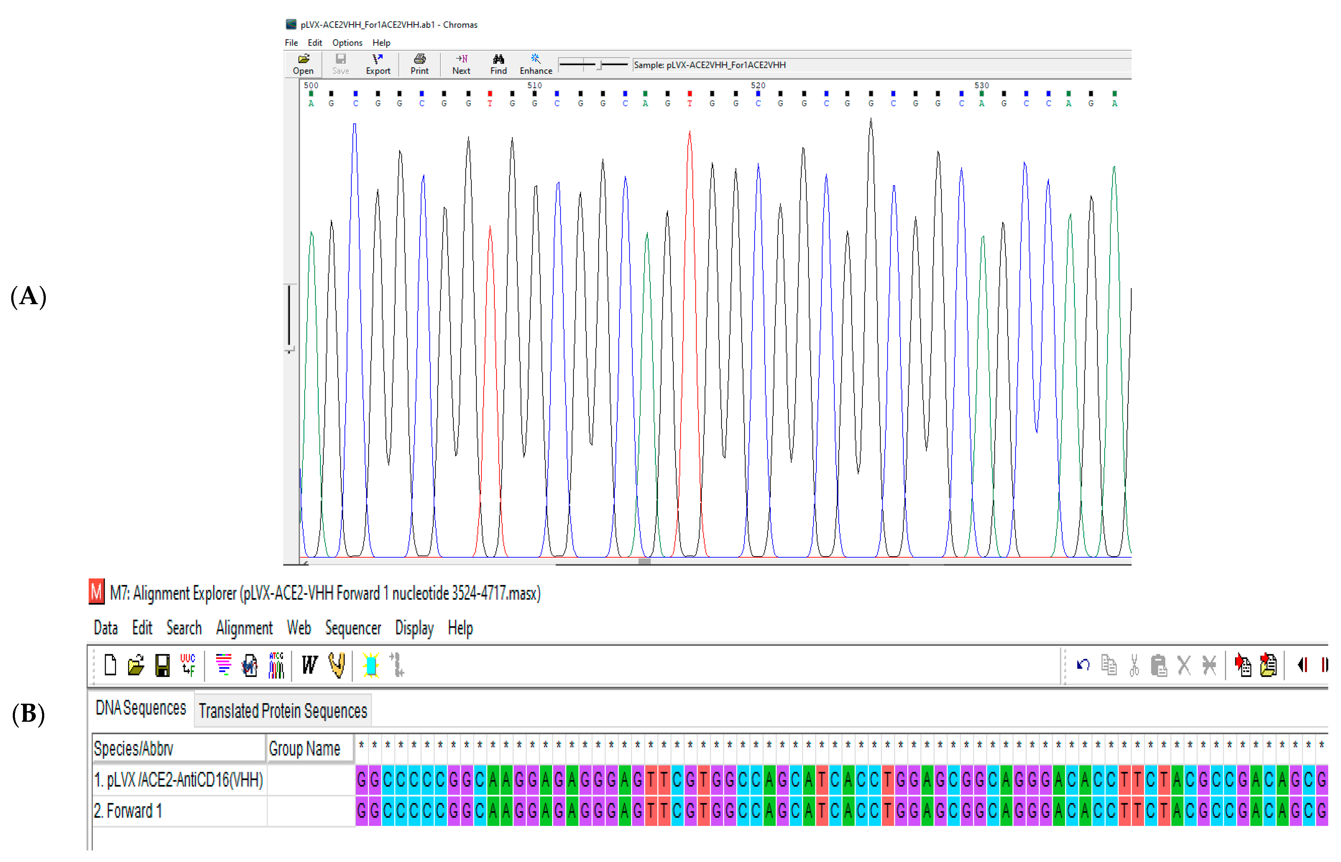The width and height of the screenshot is (1341, 862).
Task: Click the horizontal zoom slider in Chromas
Action: (599, 65)
